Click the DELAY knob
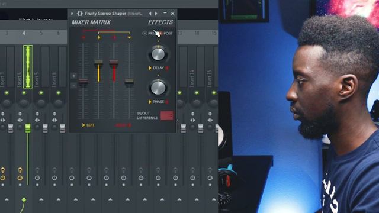 (158, 54)
